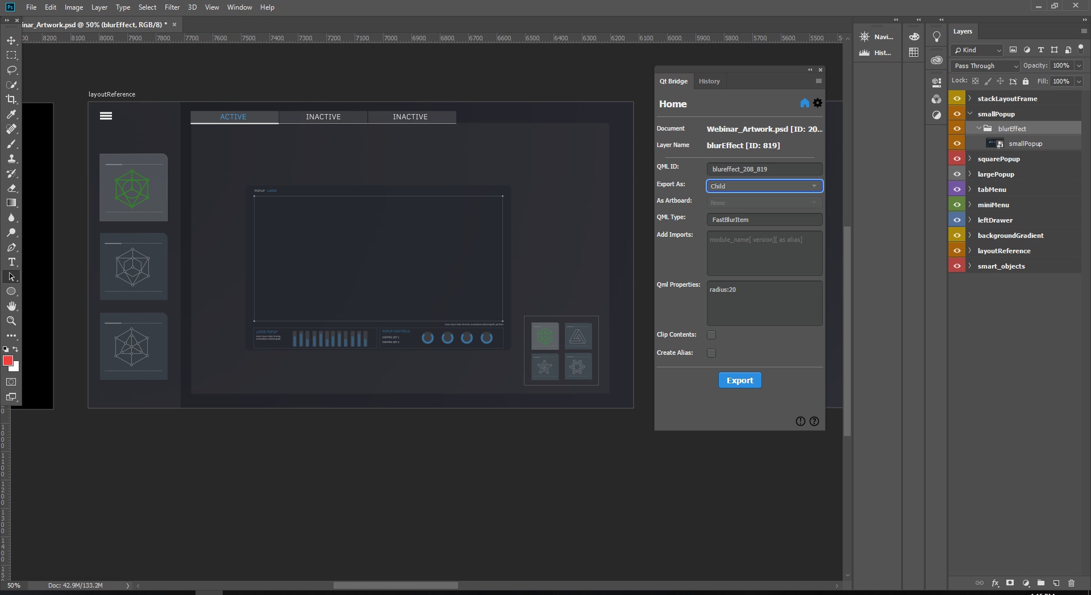This screenshot has height=595, width=1091.
Task: Hide the tabMenu layer
Action: [957, 189]
